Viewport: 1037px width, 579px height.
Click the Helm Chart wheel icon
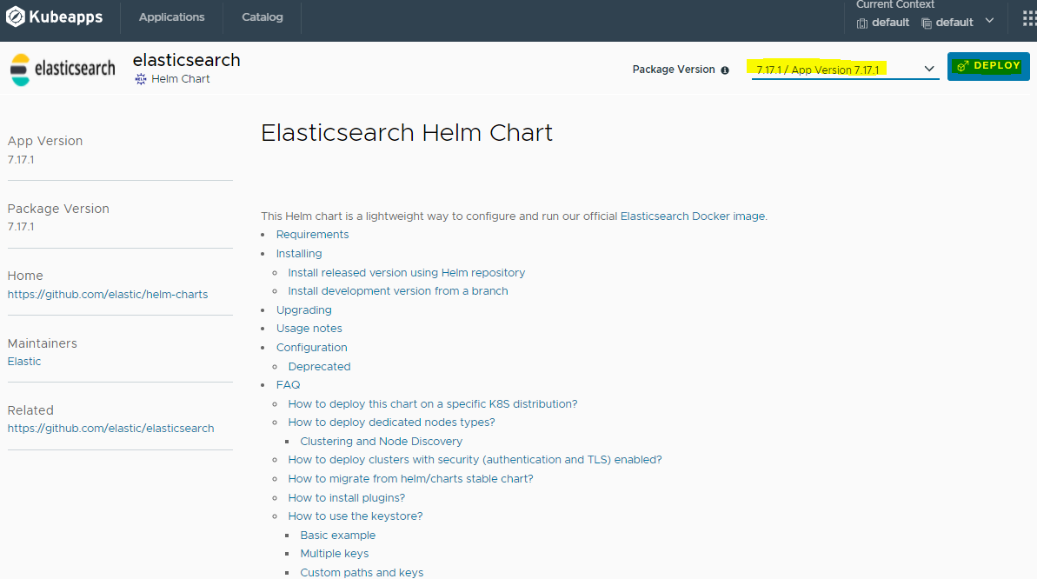pyautogui.click(x=140, y=79)
